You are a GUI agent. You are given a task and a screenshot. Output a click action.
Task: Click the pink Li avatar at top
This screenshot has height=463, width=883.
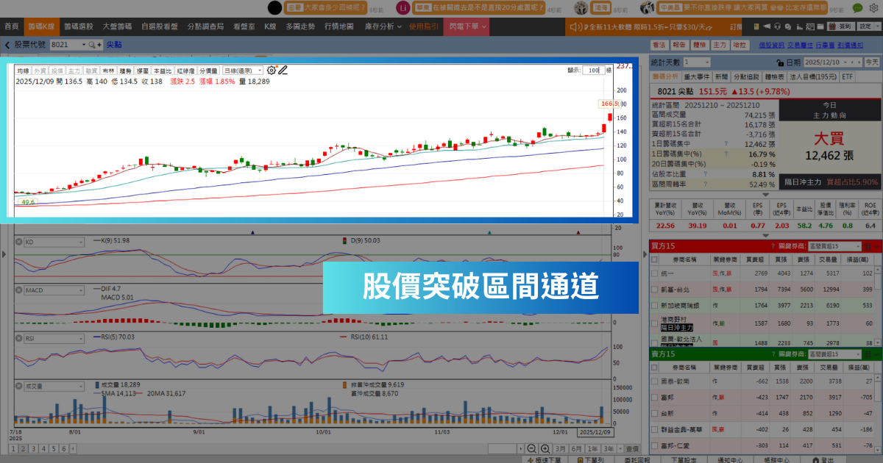pos(403,8)
